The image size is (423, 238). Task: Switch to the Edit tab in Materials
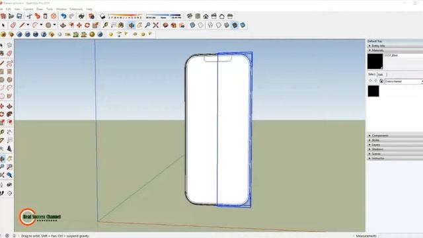(381, 75)
